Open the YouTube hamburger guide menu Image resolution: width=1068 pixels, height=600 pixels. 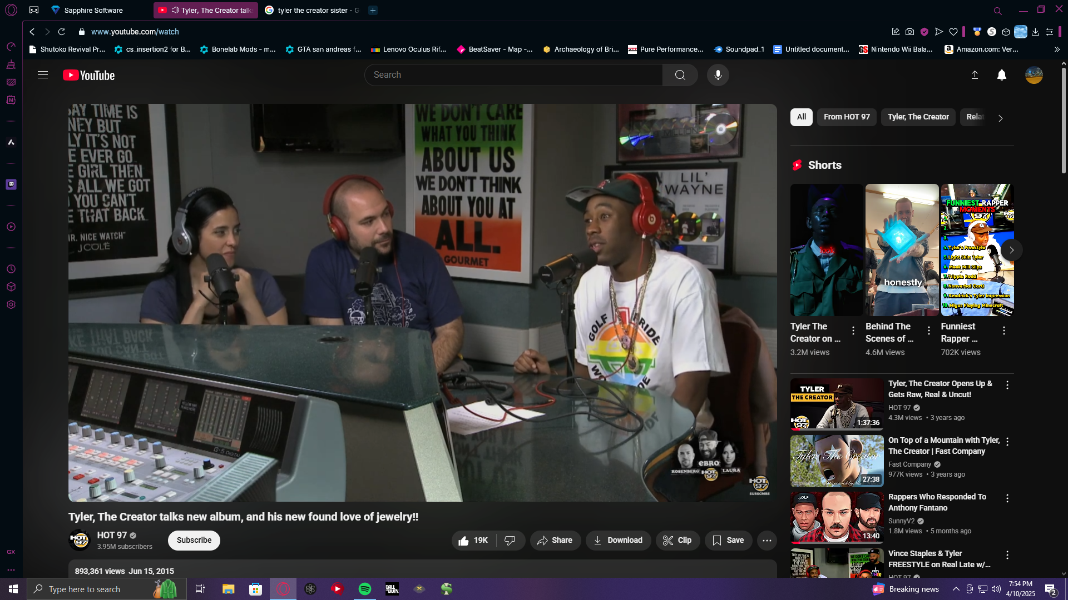pos(43,75)
